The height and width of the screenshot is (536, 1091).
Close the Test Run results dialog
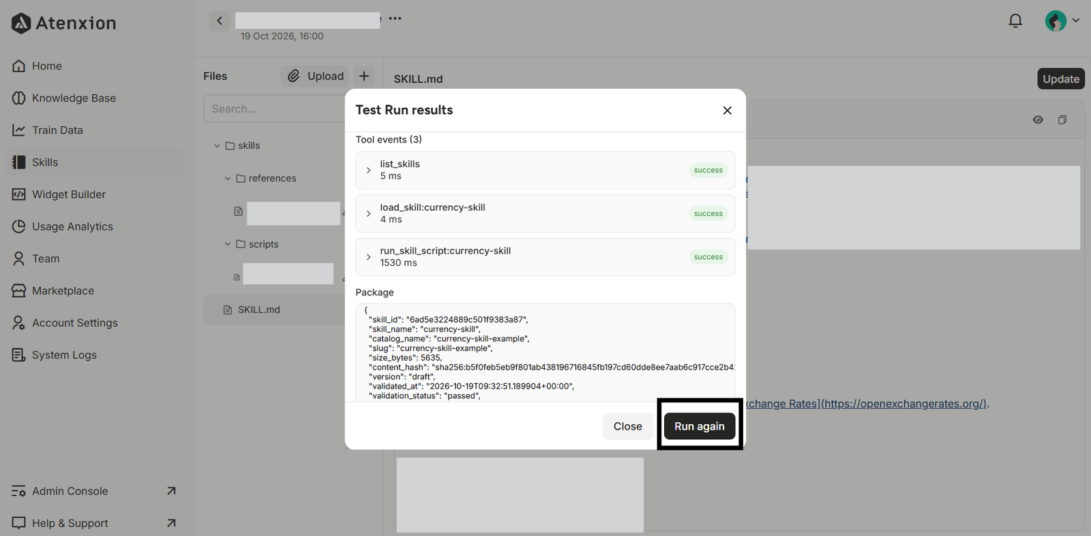(x=727, y=110)
